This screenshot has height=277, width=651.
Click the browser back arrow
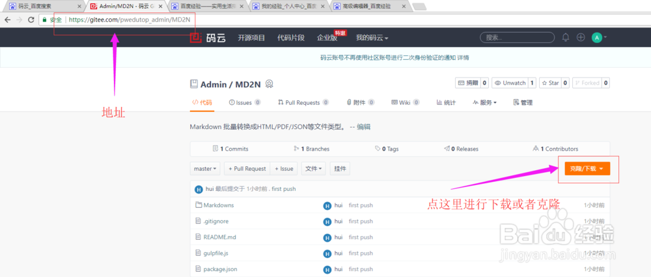(x=7, y=20)
